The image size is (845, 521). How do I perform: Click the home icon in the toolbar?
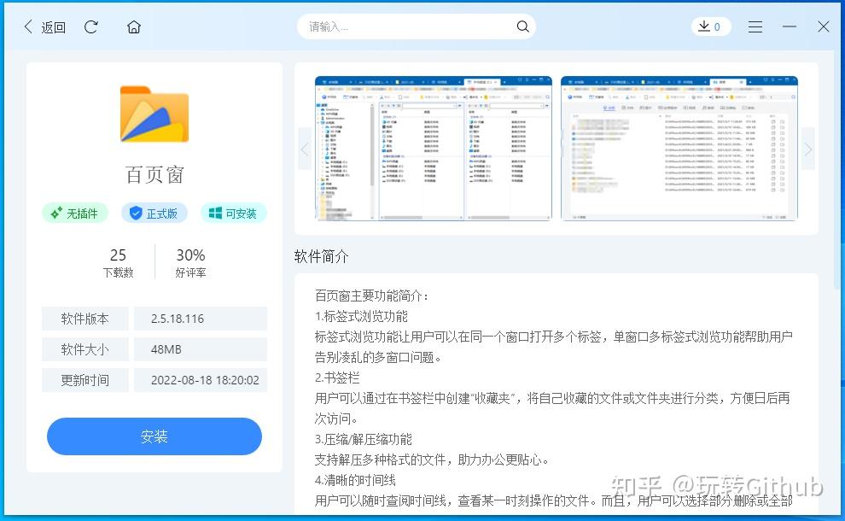point(133,26)
